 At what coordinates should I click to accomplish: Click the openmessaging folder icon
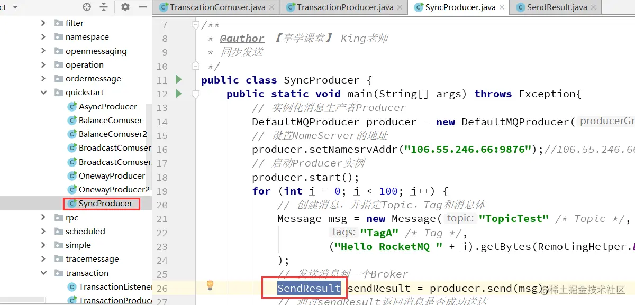[x=59, y=51]
